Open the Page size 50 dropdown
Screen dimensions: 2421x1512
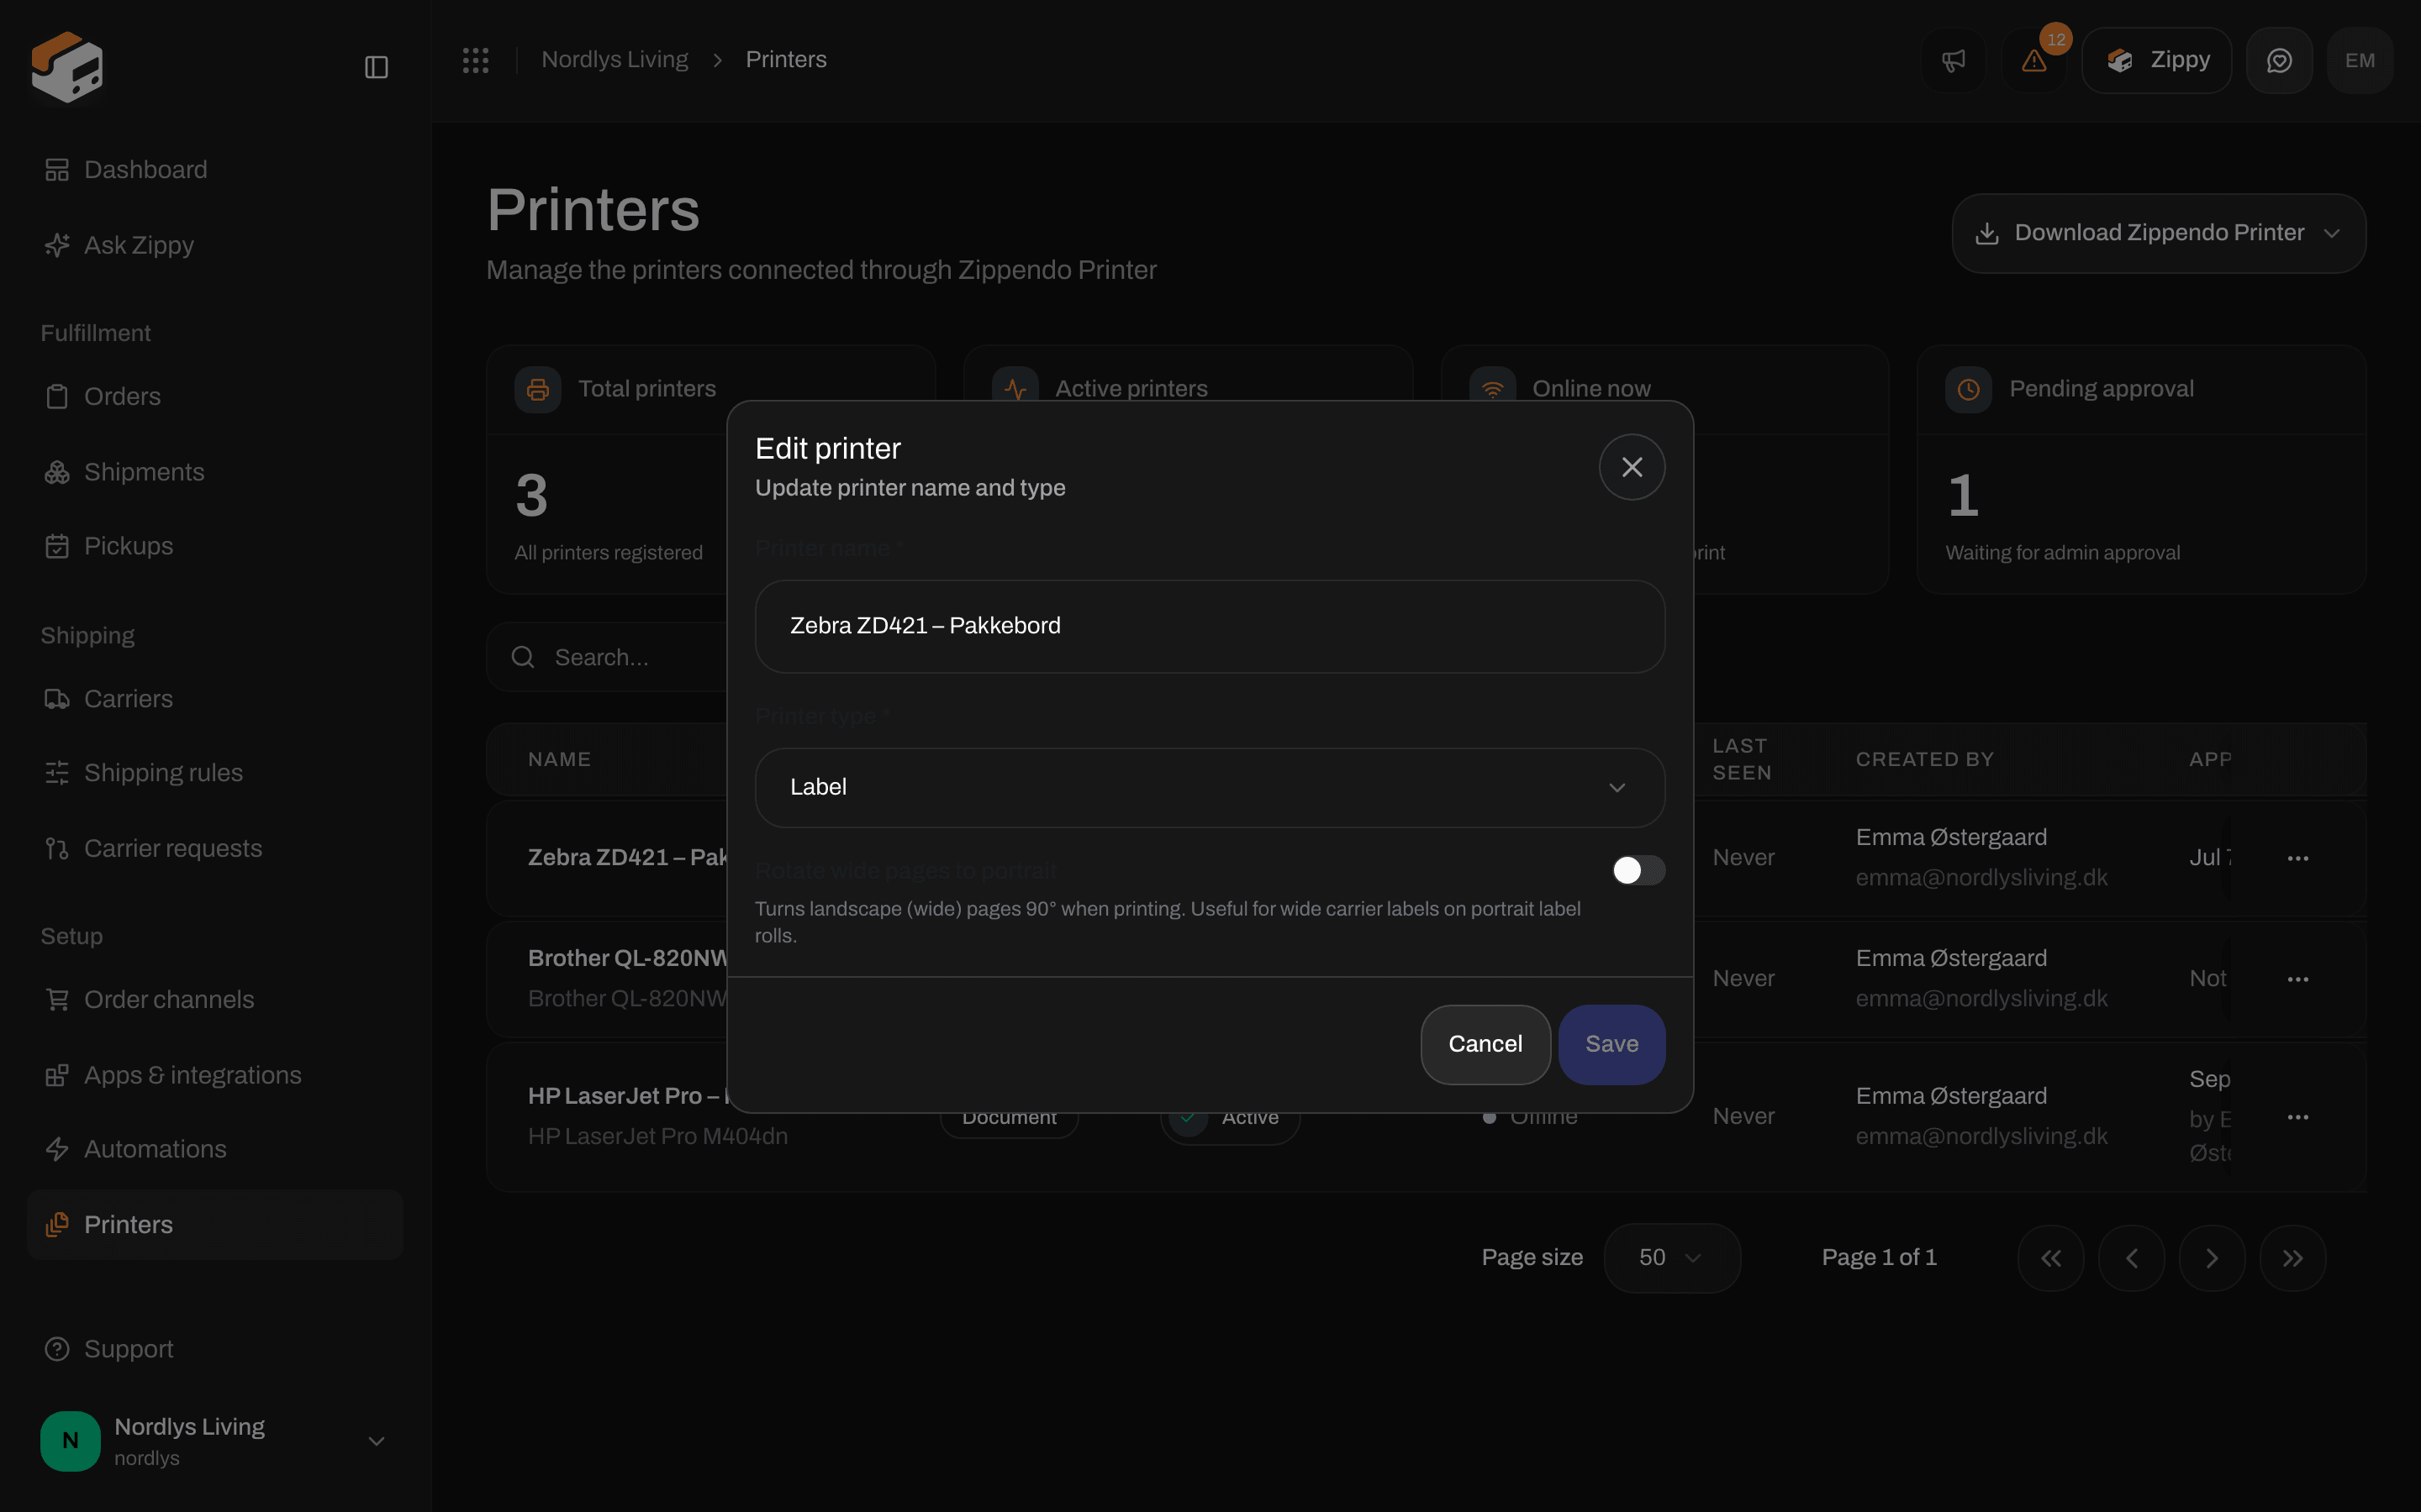(x=1672, y=1258)
